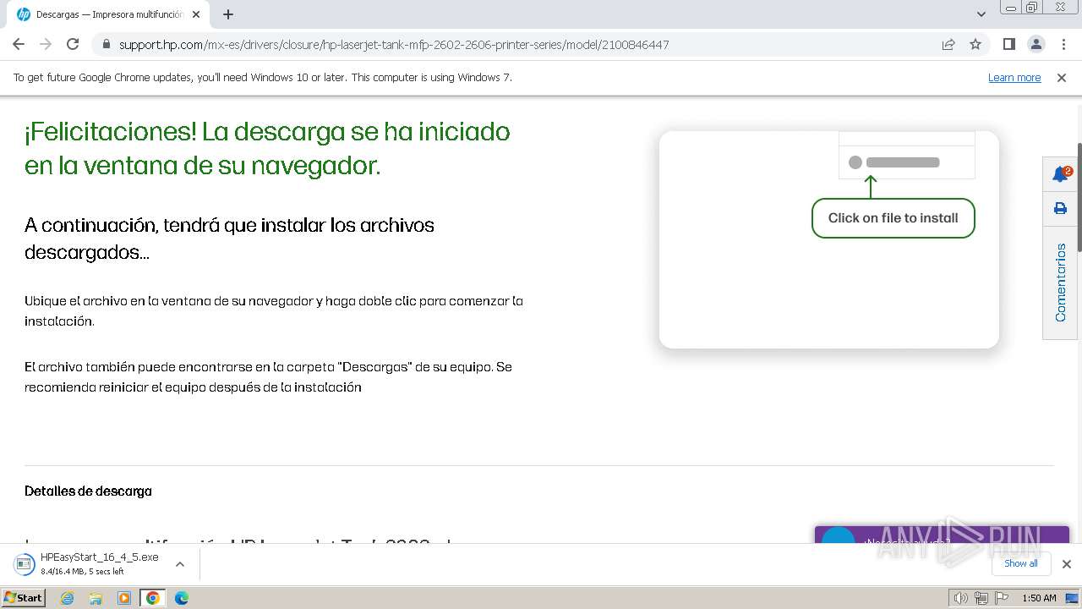Switch to Chrome taskbar icon

pyautogui.click(x=153, y=598)
